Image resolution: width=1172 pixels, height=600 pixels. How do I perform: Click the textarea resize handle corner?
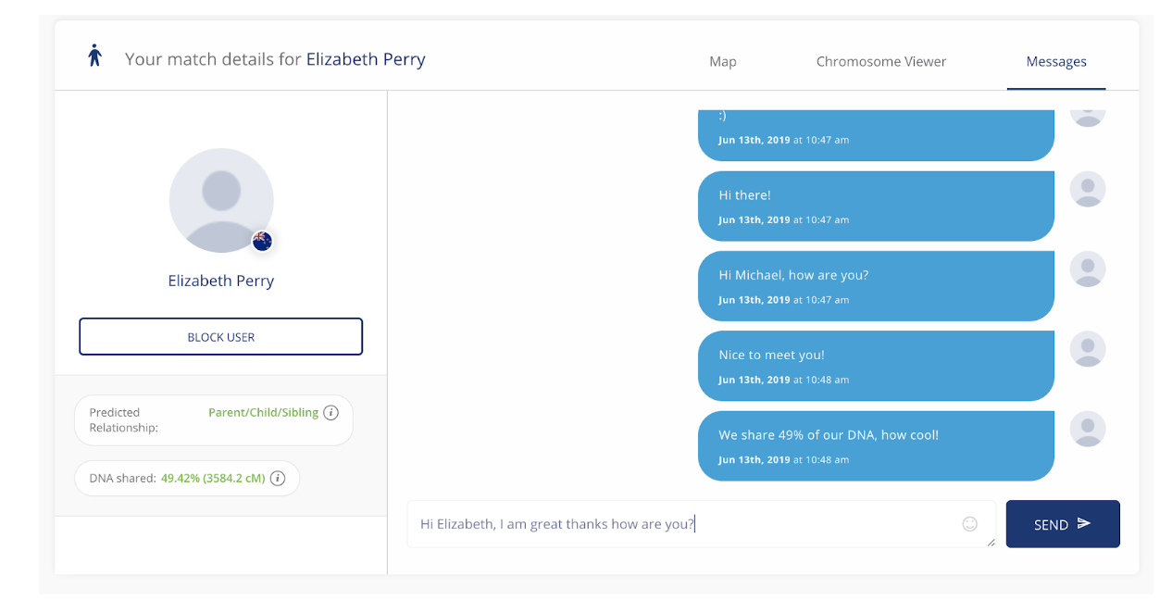tap(991, 543)
